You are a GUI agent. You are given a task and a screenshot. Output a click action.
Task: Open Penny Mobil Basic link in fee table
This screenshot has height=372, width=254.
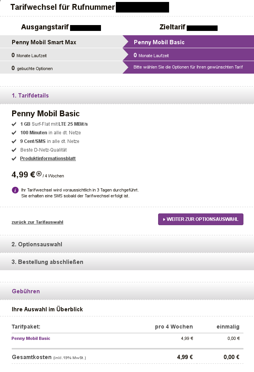[31, 338]
